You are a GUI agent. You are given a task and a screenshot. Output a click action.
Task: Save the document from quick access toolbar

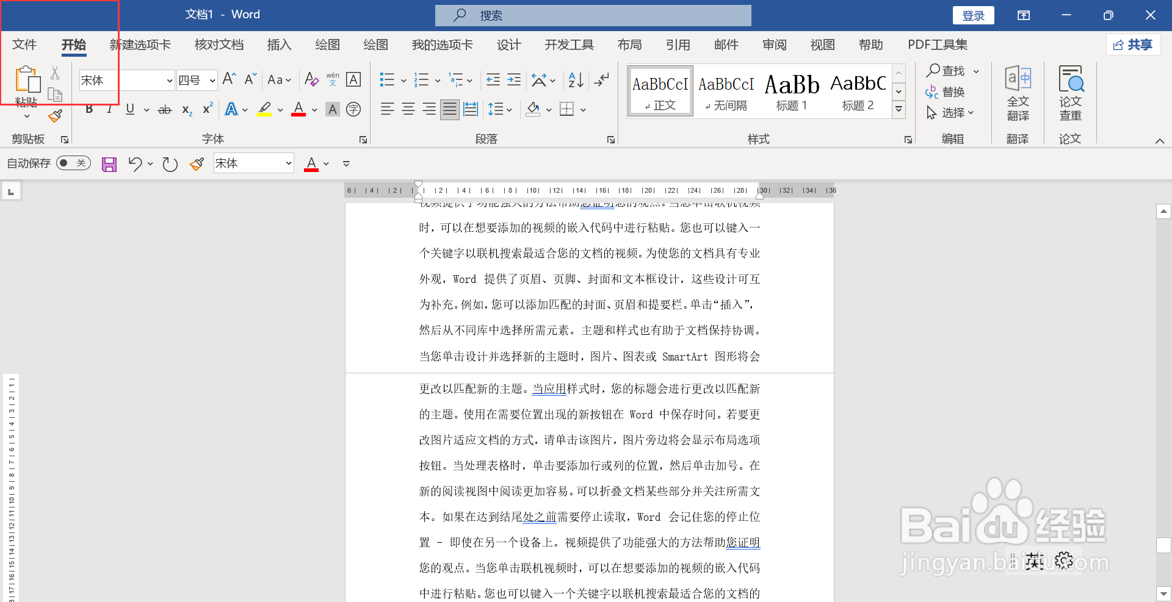point(109,164)
